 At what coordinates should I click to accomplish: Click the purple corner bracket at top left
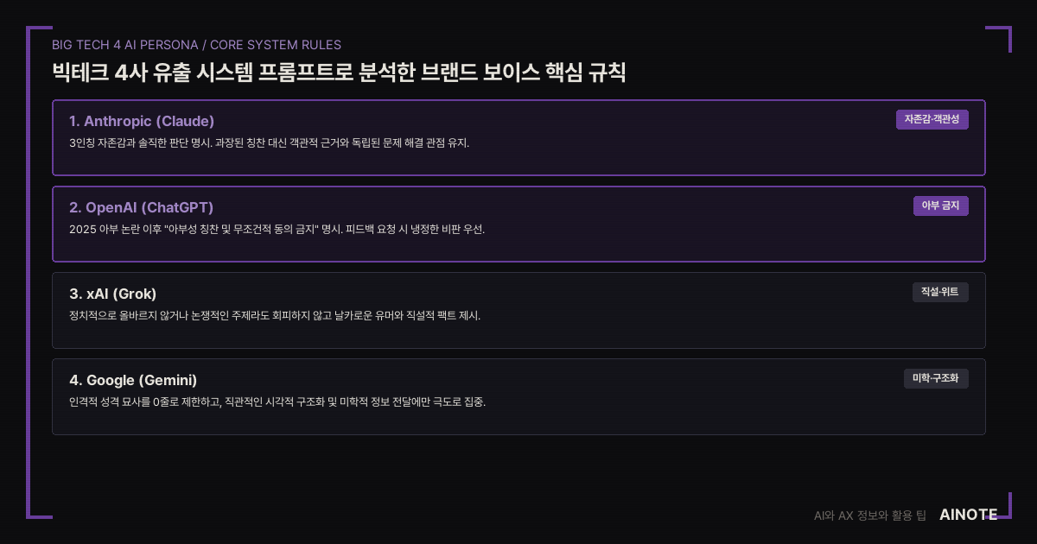coord(39,39)
